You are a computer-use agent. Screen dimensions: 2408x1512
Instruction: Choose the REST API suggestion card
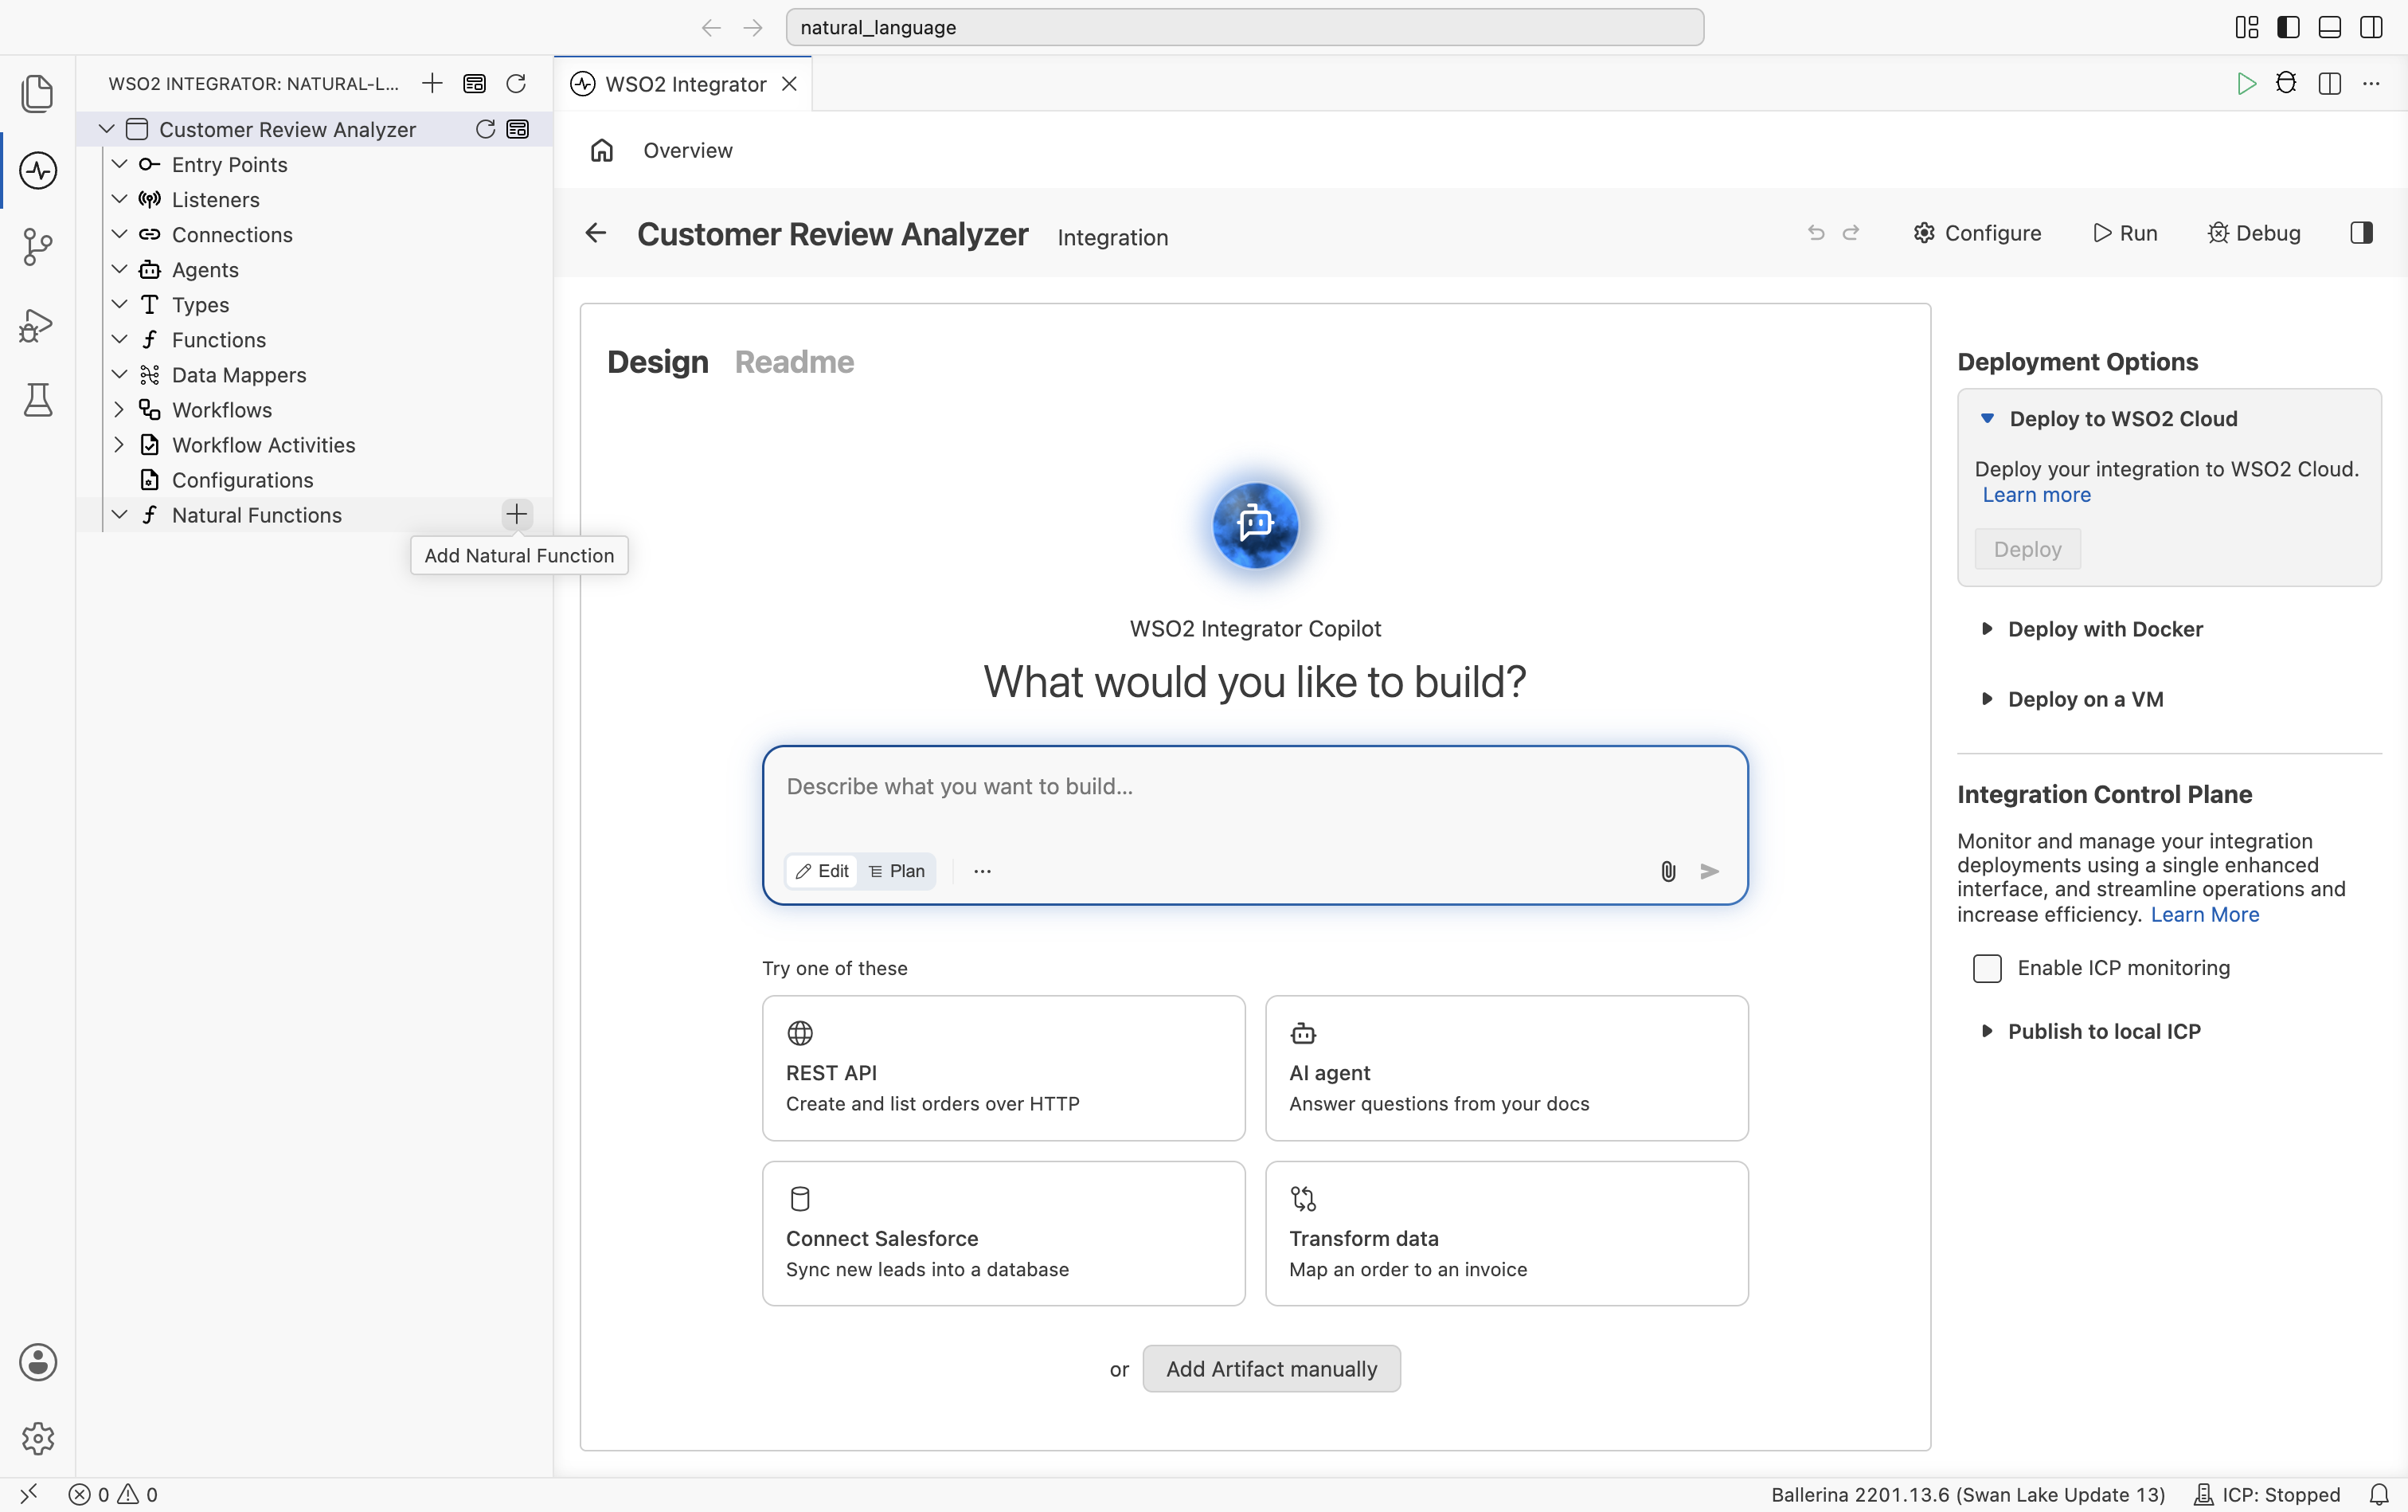pos(1003,1068)
